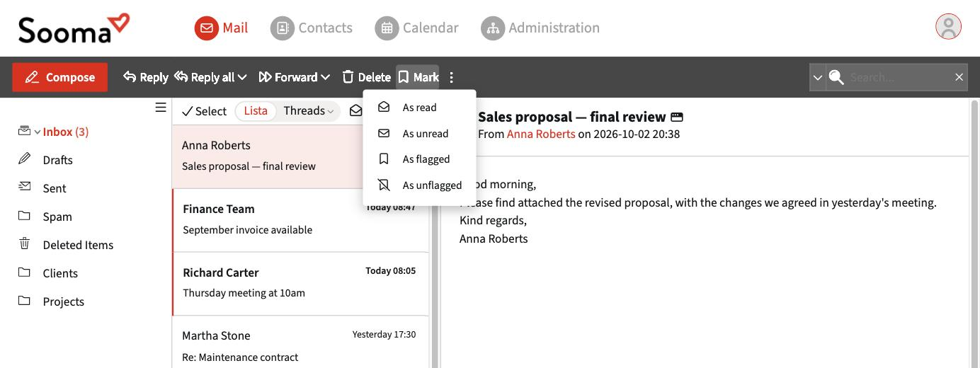Mark message As flagged
This screenshot has width=980, height=368.
[419, 159]
